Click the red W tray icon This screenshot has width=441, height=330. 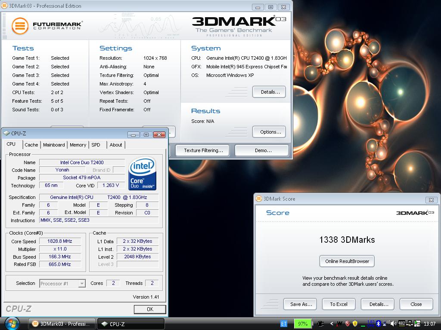coord(339,324)
